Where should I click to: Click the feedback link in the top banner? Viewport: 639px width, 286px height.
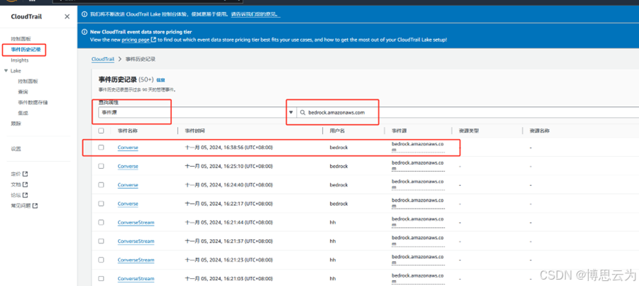click(x=256, y=14)
